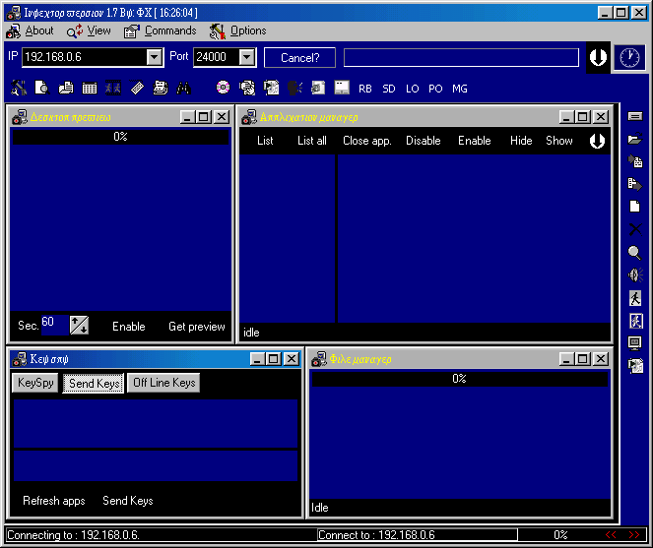
Task: Click the open folder icon in right sidebar
Action: click(634, 139)
